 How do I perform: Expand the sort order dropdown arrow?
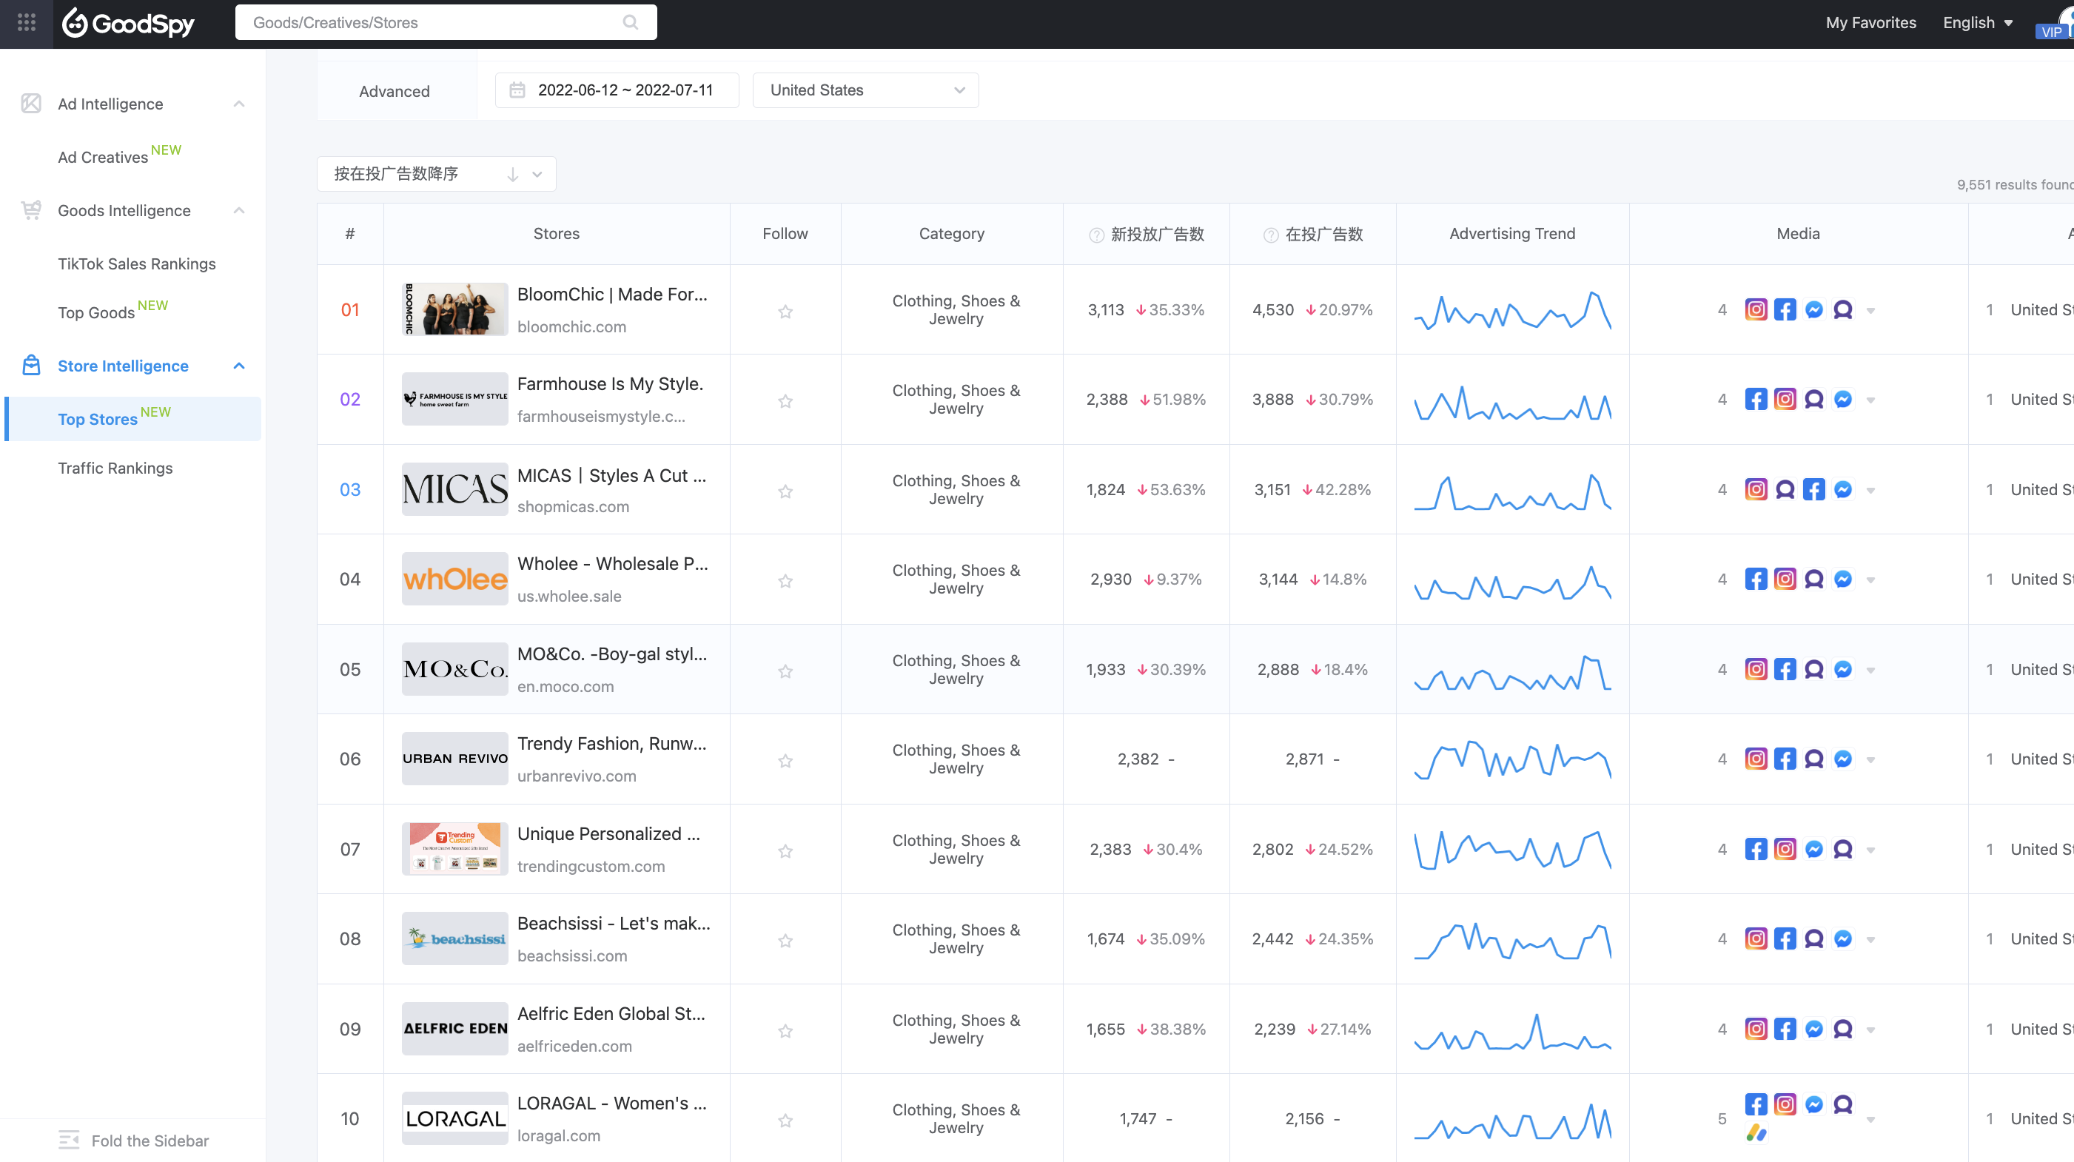538,174
